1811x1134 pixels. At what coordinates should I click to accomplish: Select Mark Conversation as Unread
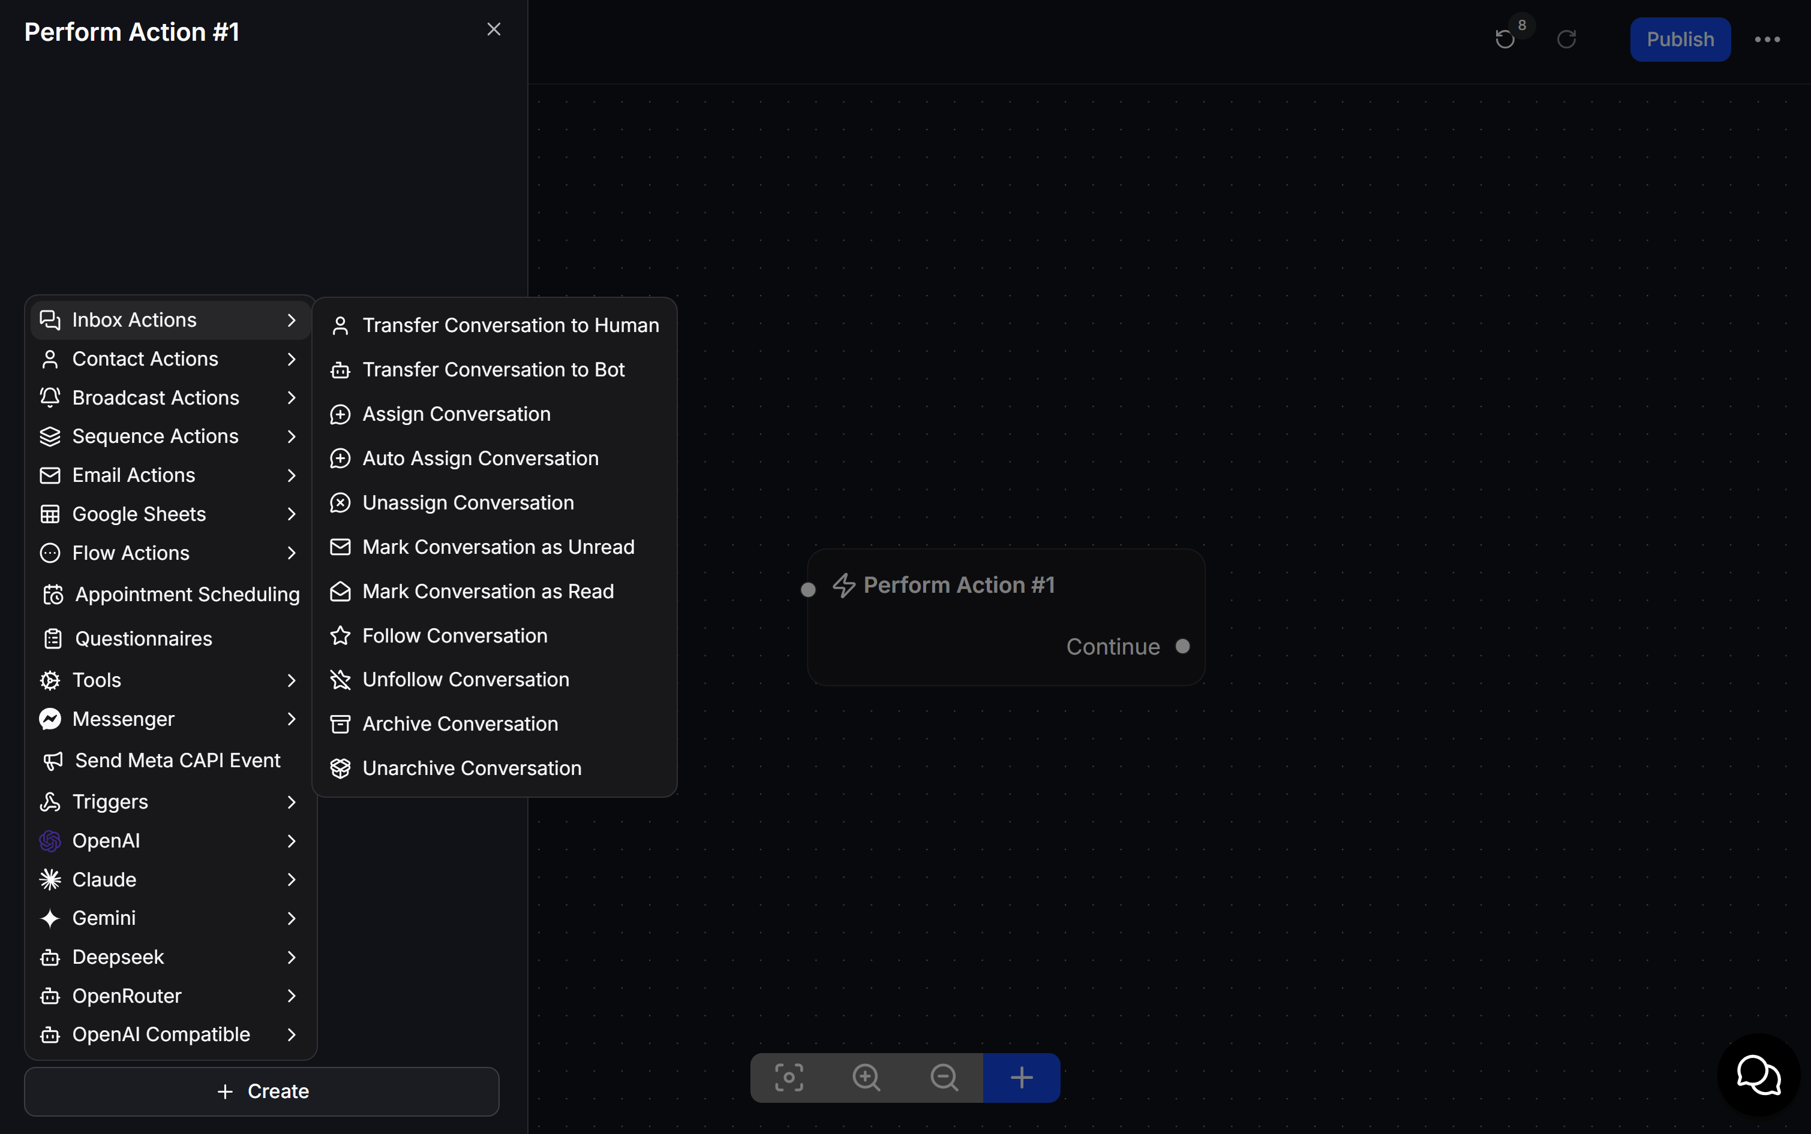click(x=495, y=547)
